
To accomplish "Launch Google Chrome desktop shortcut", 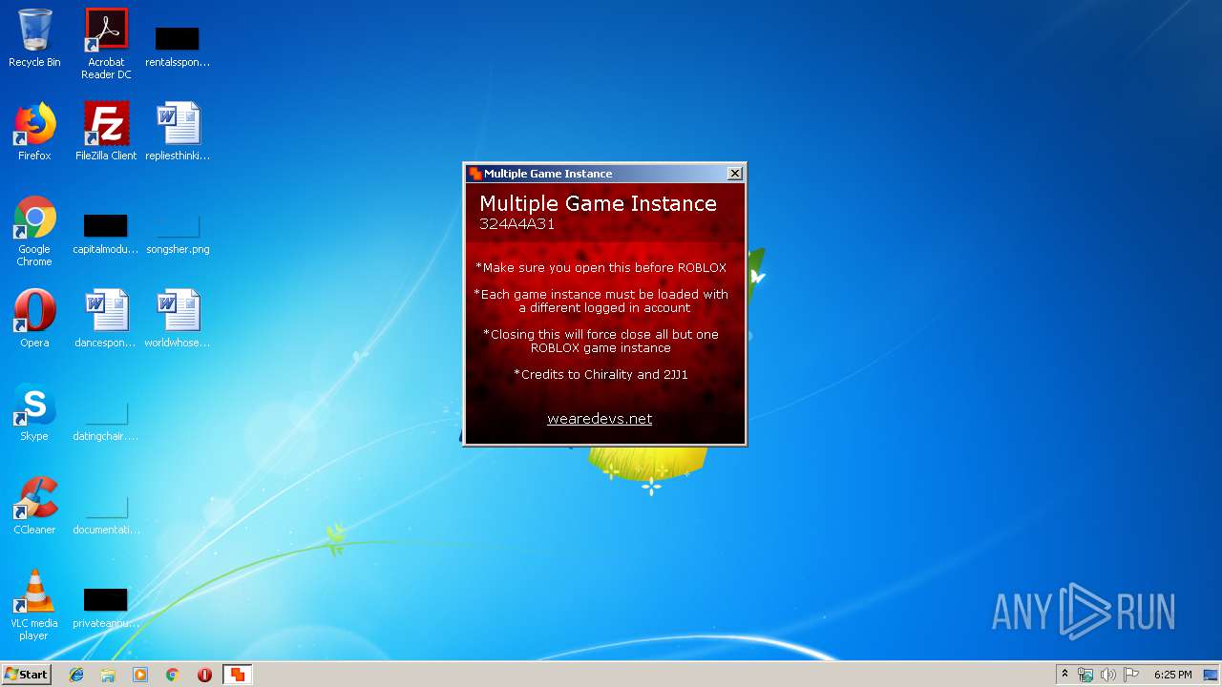I will [x=34, y=231].
